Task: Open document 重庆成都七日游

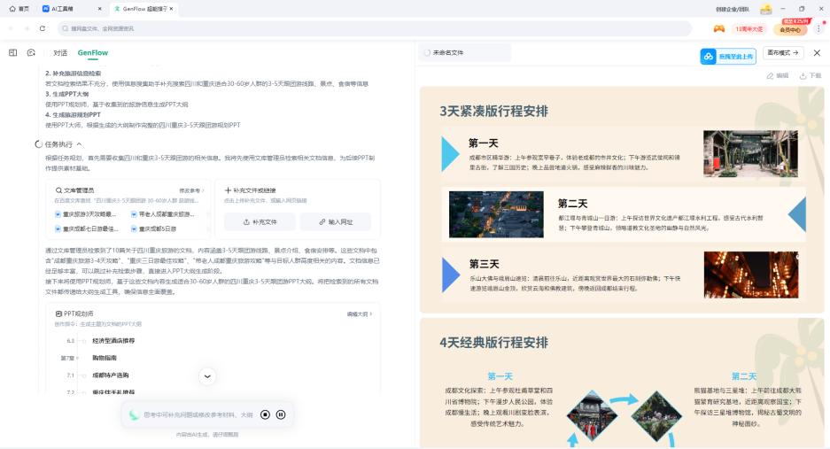Action: pos(86,229)
